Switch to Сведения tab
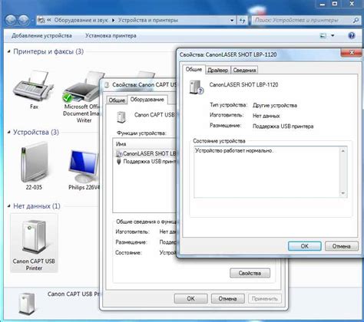This screenshot has height=322, width=364. coord(244,70)
